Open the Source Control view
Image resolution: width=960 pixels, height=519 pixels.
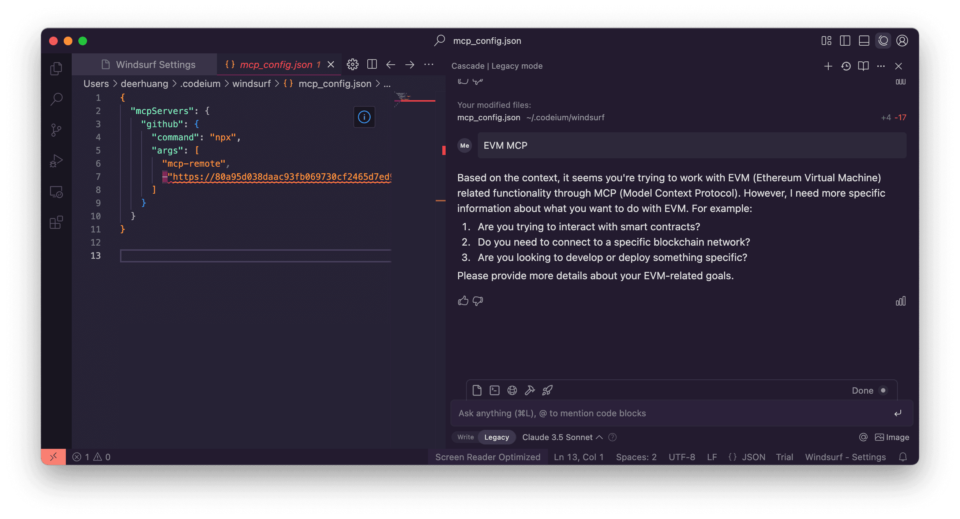tap(56, 130)
